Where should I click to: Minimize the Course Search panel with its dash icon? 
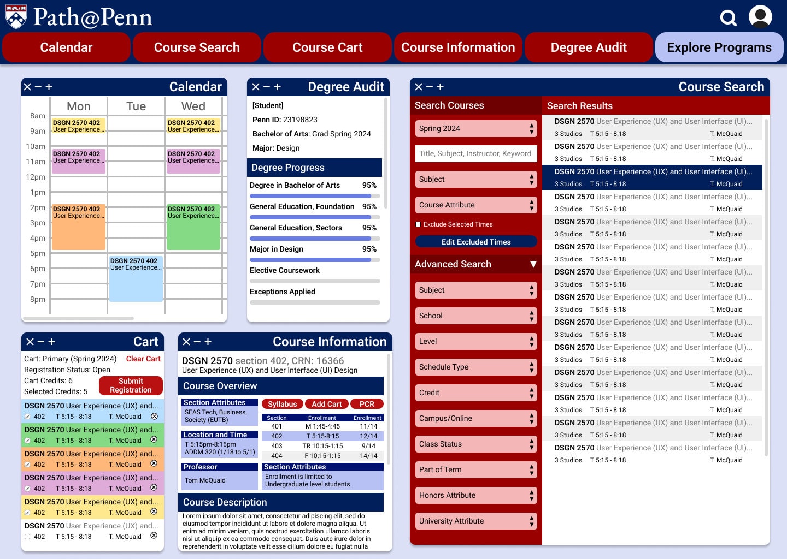click(x=430, y=87)
